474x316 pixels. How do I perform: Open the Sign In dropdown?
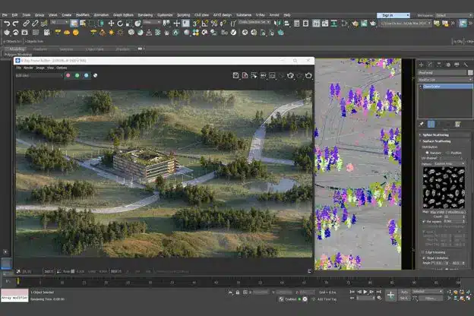click(x=393, y=15)
